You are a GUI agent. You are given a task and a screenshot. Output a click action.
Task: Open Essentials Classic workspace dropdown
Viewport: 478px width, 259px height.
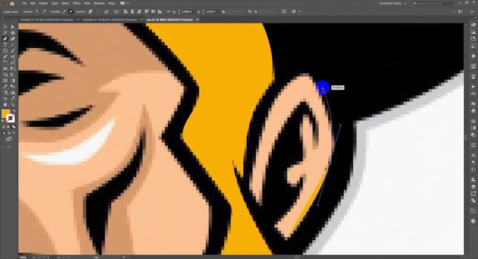393,4
